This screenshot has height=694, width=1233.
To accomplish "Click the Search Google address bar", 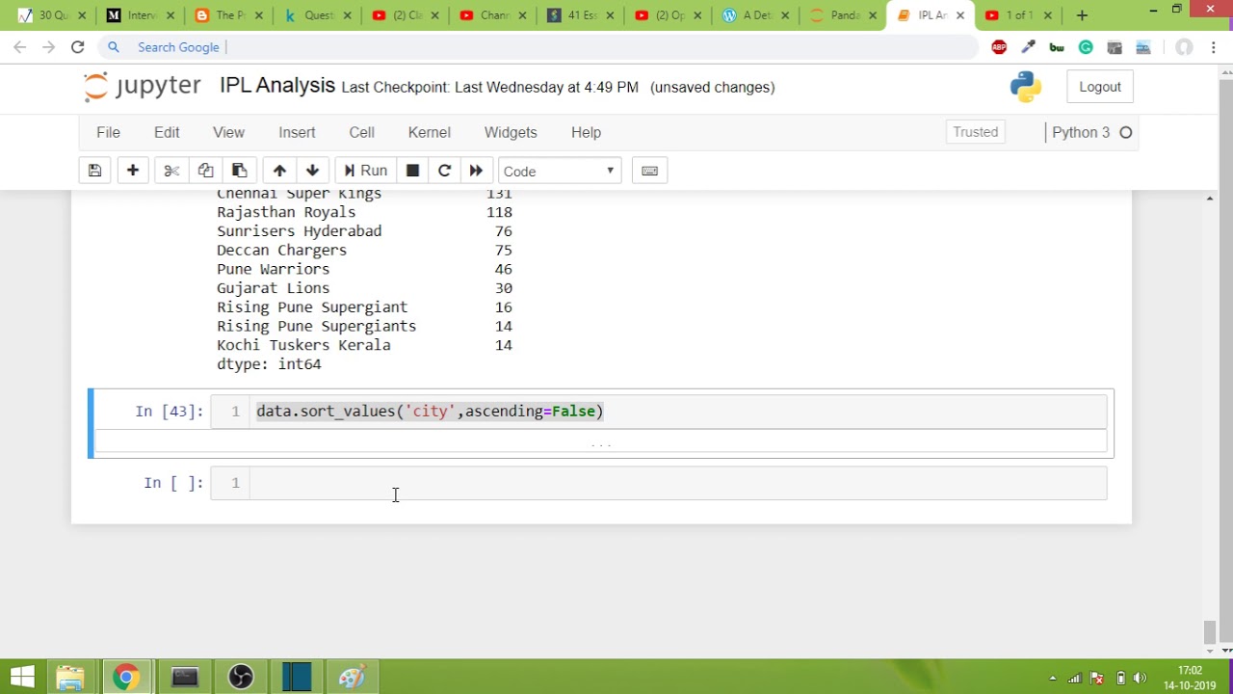I will (539, 47).
